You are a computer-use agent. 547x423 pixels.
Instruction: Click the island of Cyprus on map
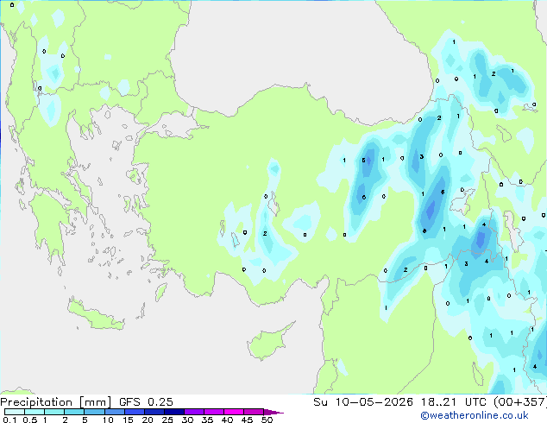point(268,343)
